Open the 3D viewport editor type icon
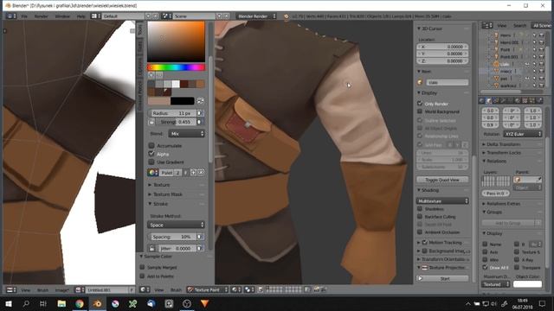554x311 pixels. pos(145,289)
